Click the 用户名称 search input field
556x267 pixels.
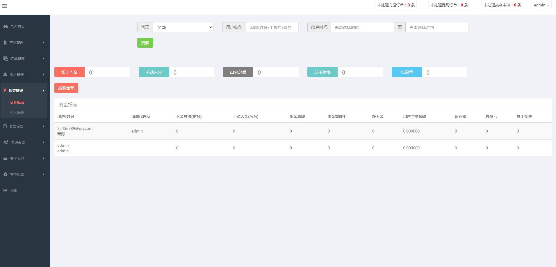tap(272, 27)
